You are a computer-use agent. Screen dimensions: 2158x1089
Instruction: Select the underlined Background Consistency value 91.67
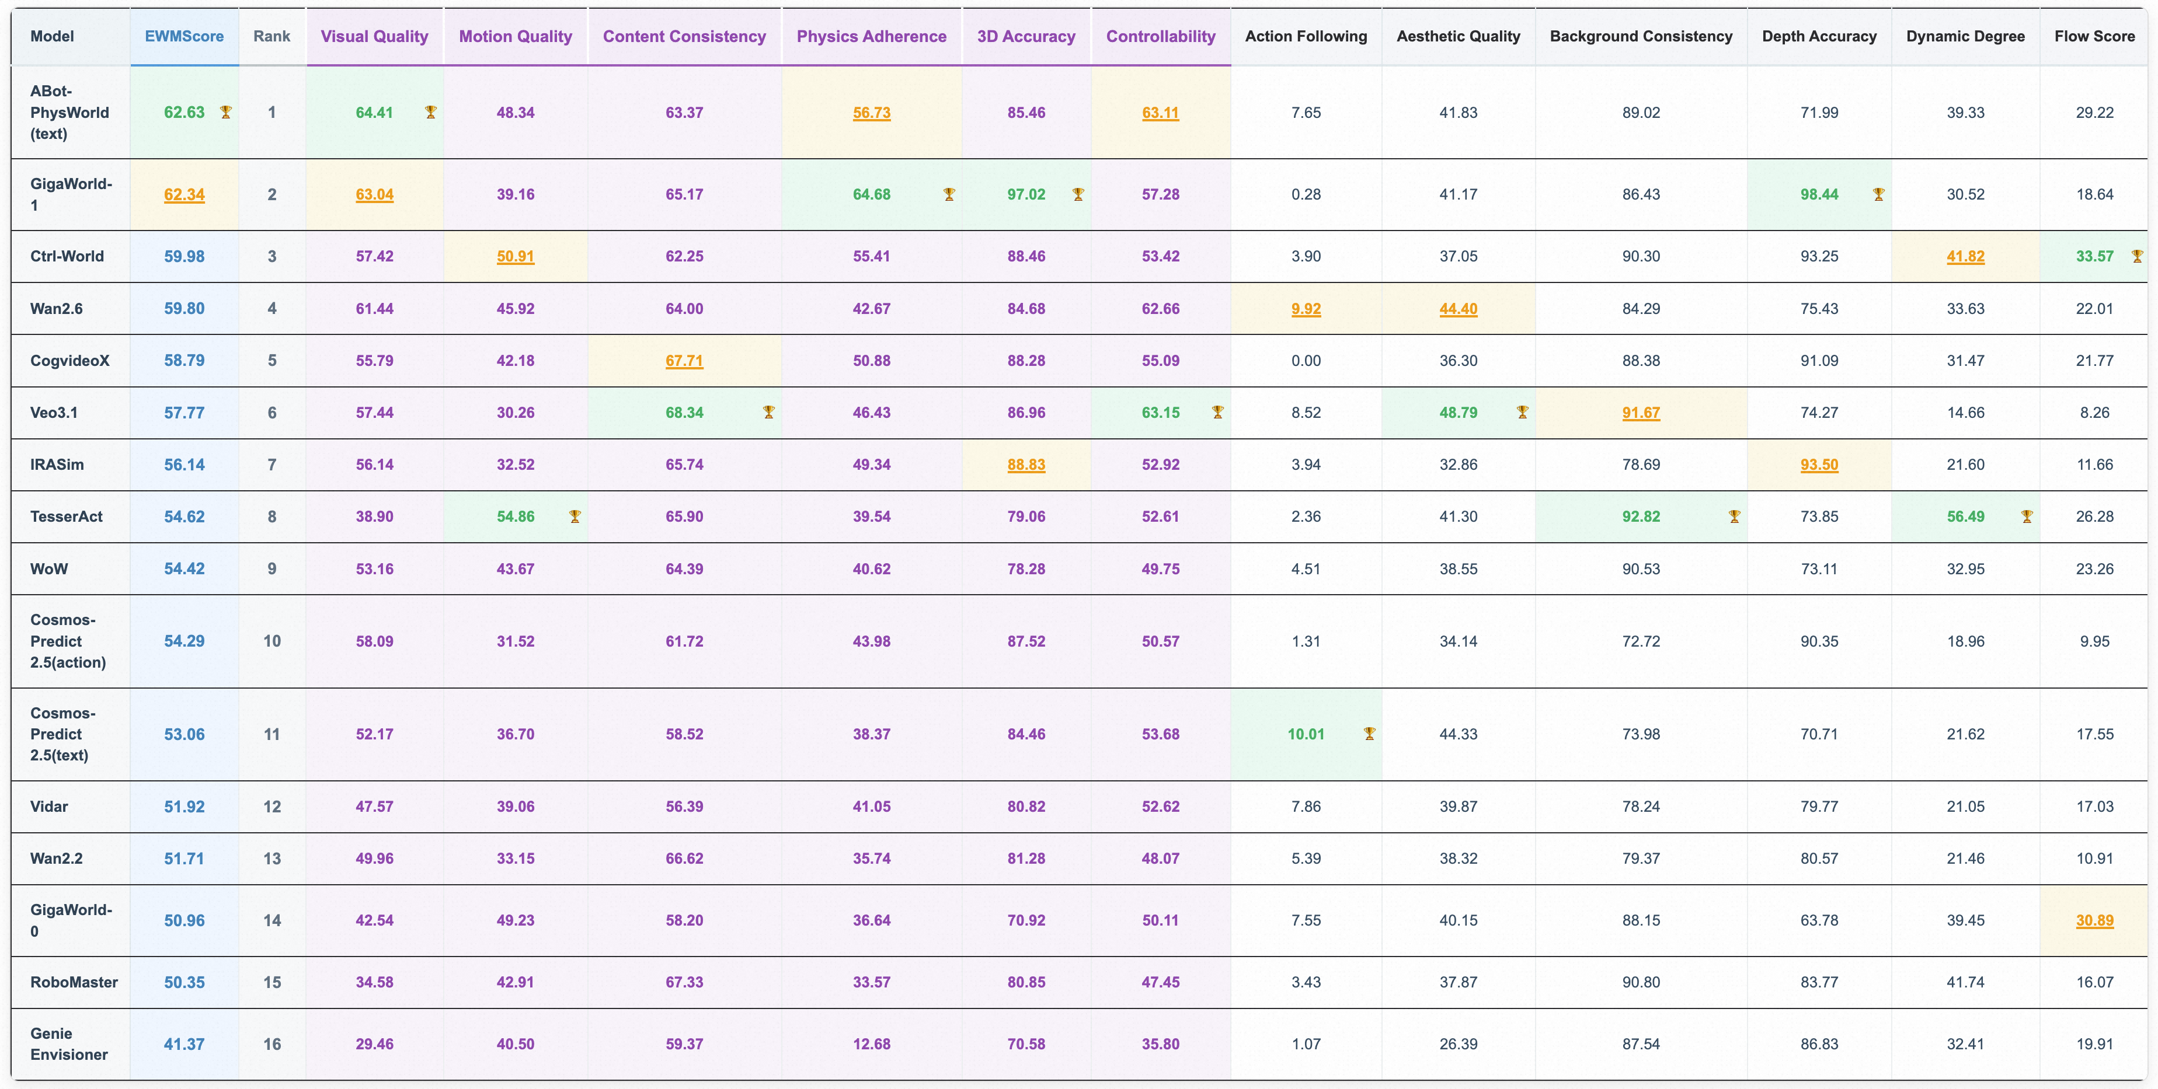click(1641, 413)
